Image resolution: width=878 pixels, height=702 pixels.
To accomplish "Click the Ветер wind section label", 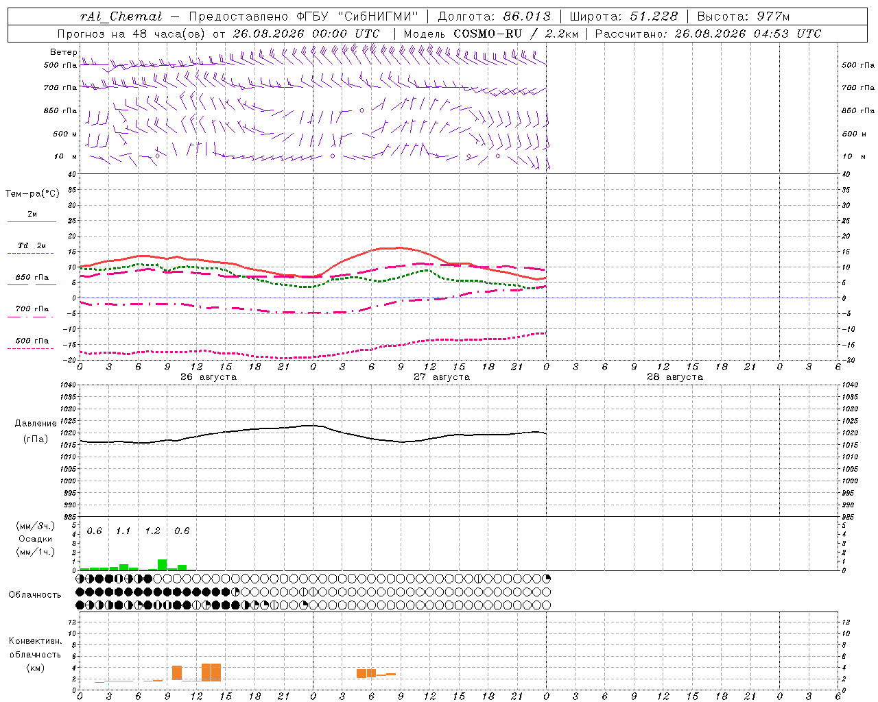I will 63,52.
